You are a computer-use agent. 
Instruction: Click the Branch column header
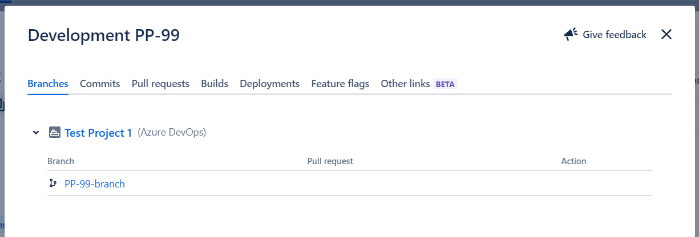point(60,161)
